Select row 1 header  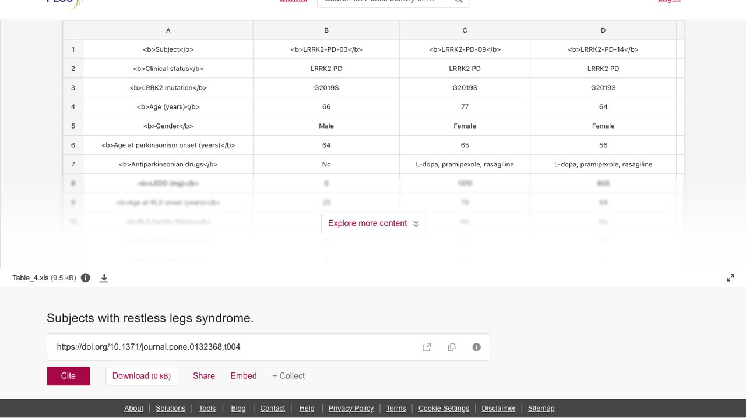73,49
